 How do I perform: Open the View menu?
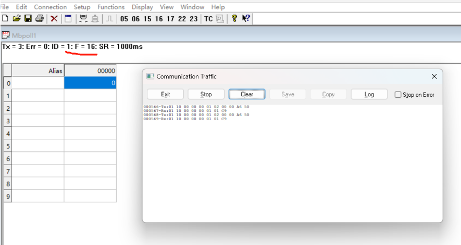167,7
